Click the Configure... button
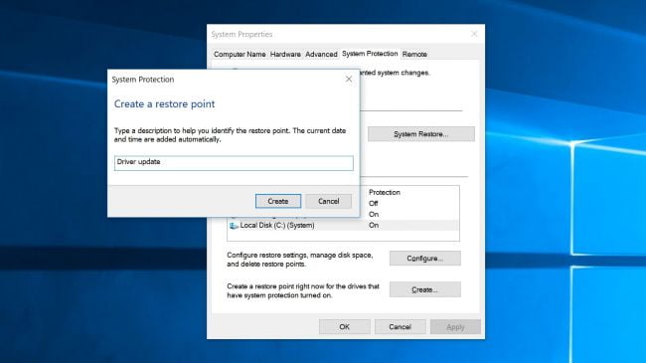Image resolution: width=646 pixels, height=363 pixels. tap(424, 259)
